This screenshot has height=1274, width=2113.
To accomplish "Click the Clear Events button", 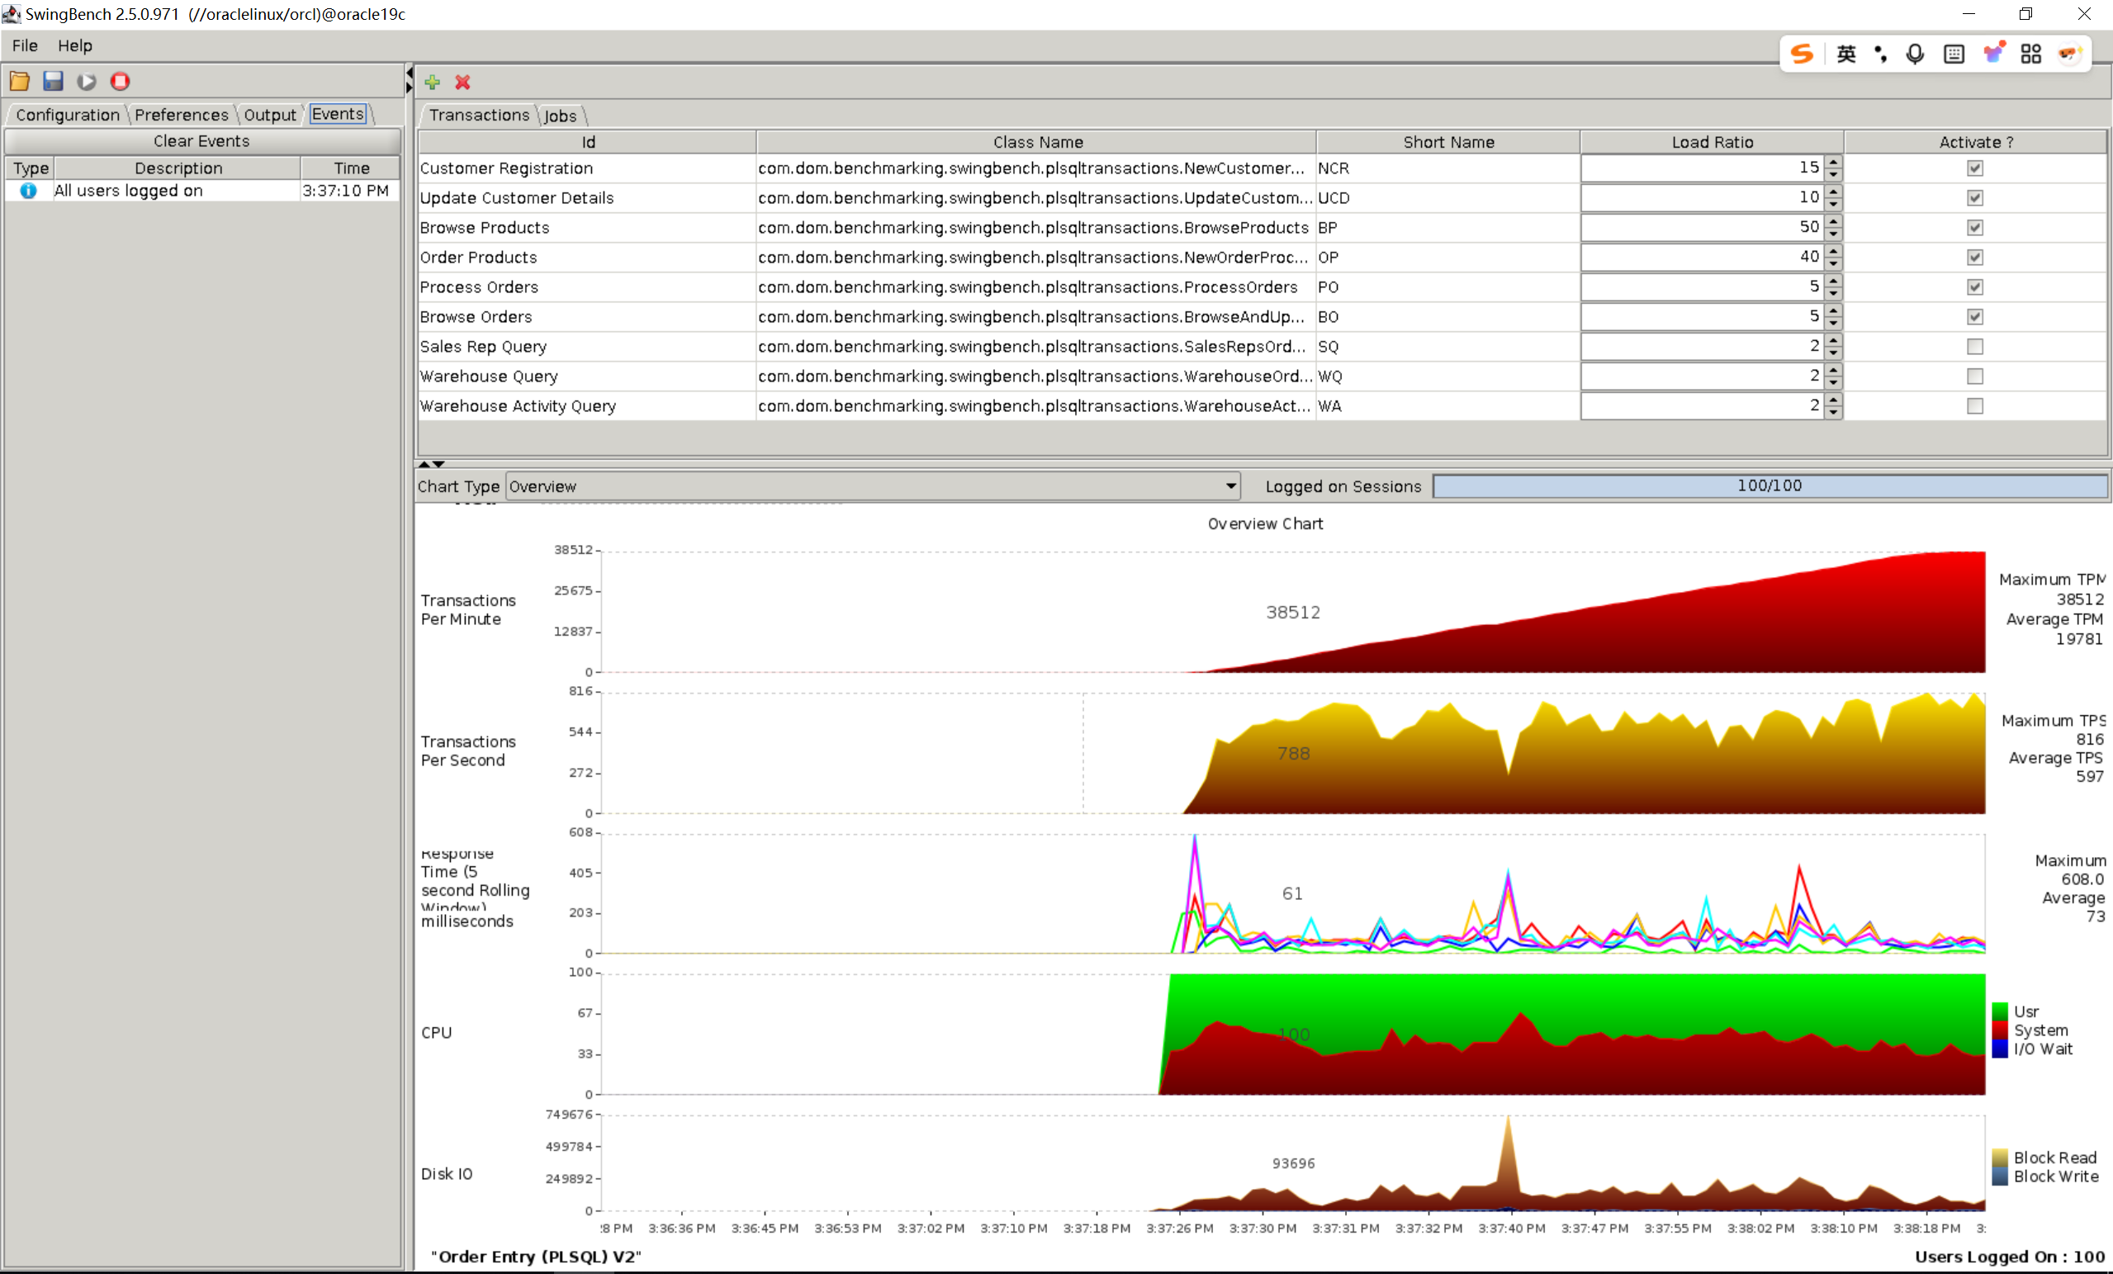I will [201, 140].
